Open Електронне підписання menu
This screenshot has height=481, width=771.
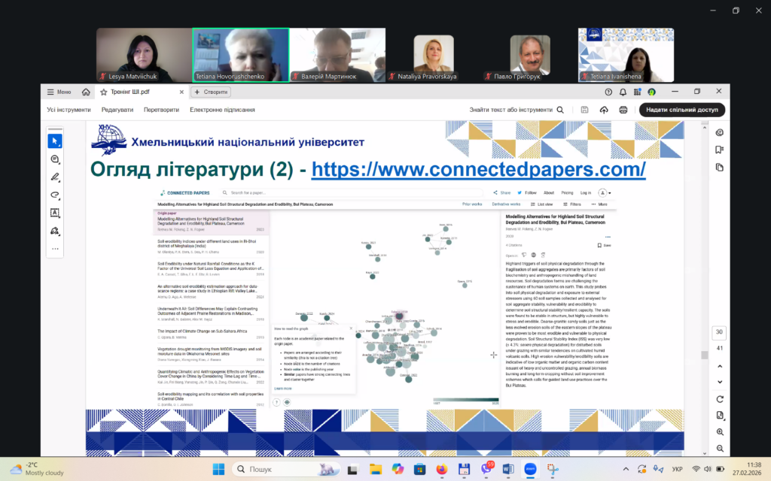pyautogui.click(x=222, y=110)
